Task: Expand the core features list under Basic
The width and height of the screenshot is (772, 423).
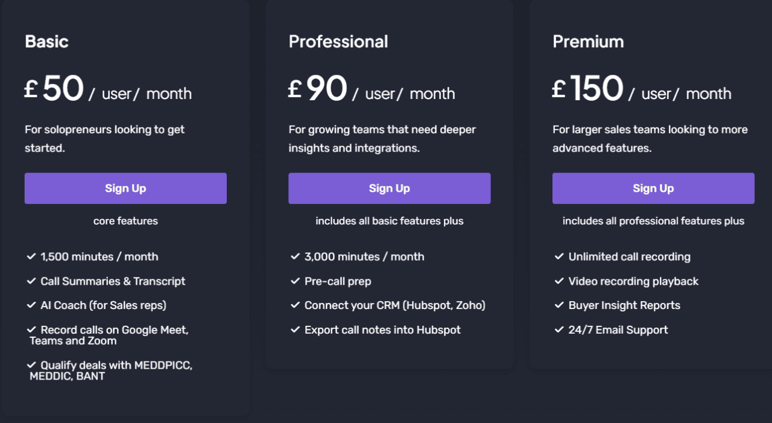Action: [125, 221]
